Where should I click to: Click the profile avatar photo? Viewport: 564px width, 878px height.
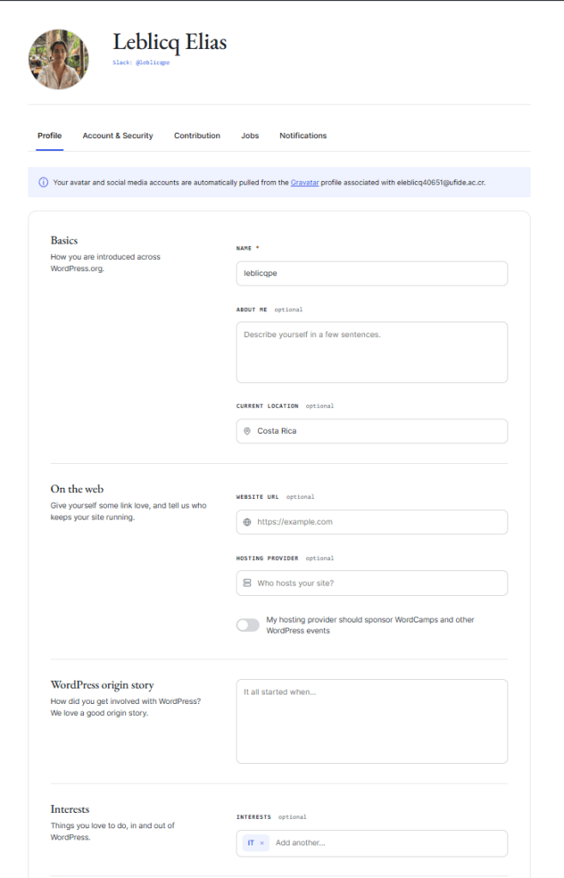tap(58, 59)
